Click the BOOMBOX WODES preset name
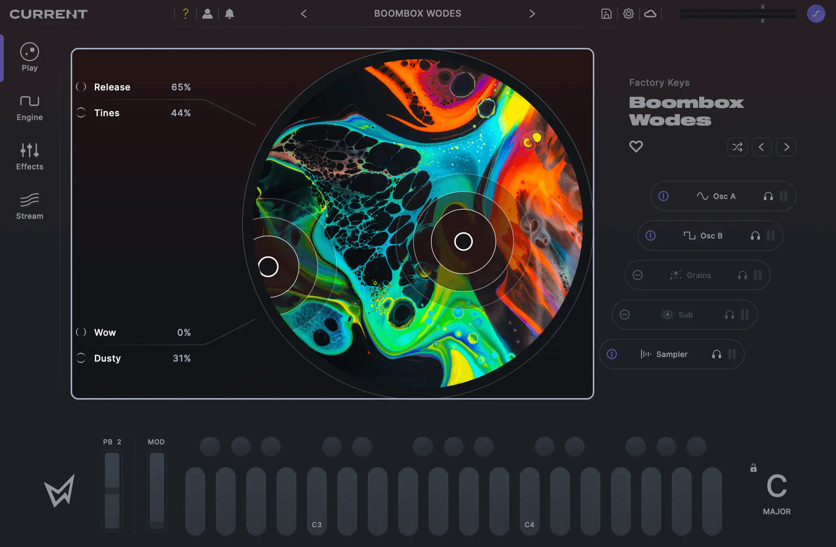This screenshot has height=547, width=836. (417, 14)
